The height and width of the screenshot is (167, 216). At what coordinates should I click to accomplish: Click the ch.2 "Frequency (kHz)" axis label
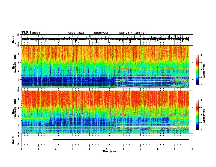(15, 109)
